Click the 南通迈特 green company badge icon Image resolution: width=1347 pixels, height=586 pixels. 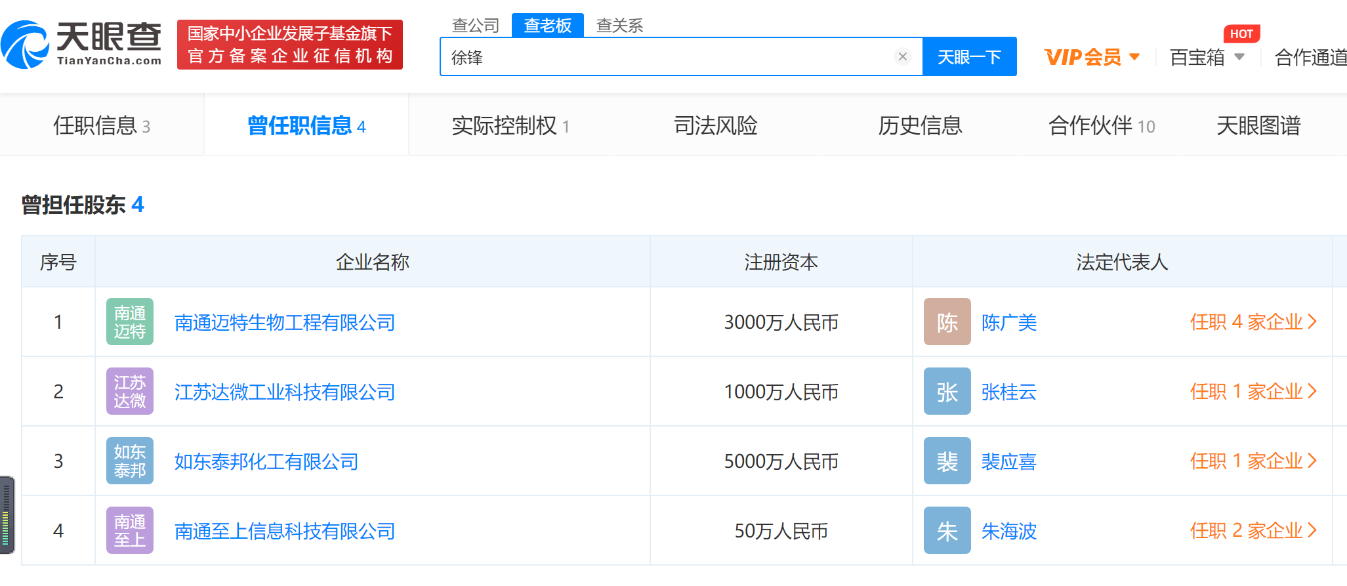[x=130, y=322]
